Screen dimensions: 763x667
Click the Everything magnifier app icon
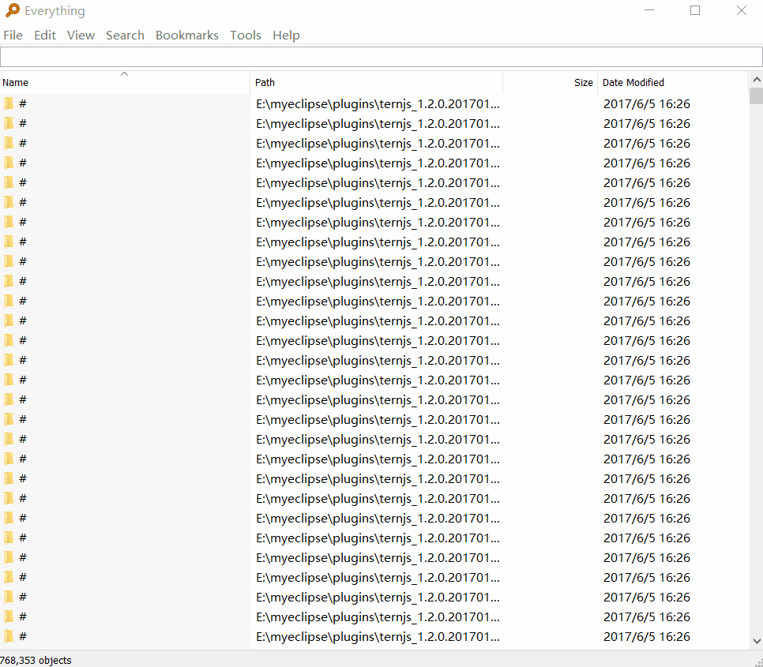[x=12, y=10]
